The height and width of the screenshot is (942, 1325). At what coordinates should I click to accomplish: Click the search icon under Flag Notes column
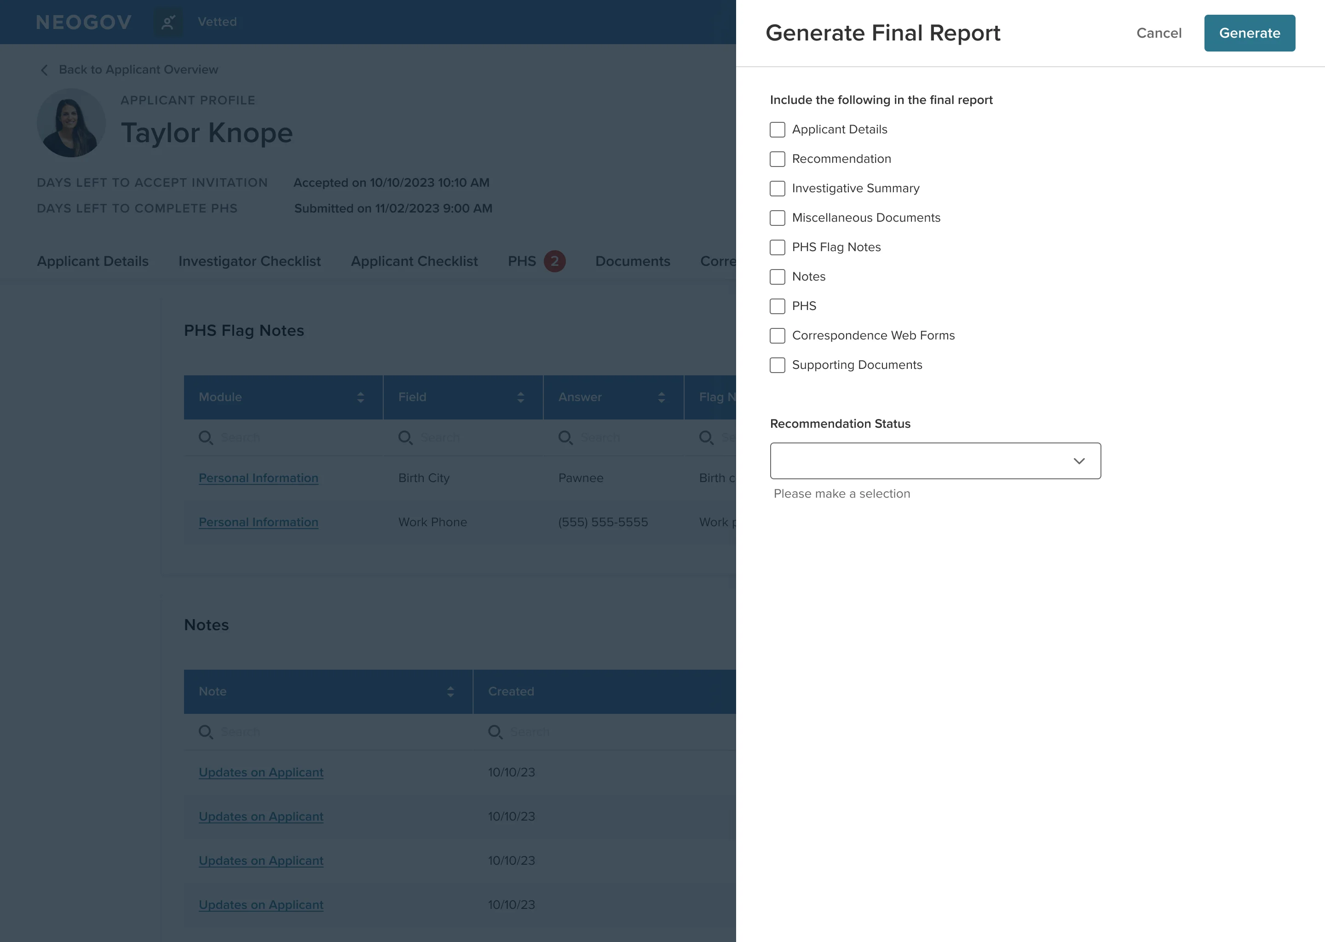(707, 437)
